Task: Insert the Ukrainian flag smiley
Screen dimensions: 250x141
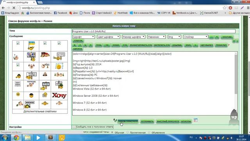Action: point(31,45)
